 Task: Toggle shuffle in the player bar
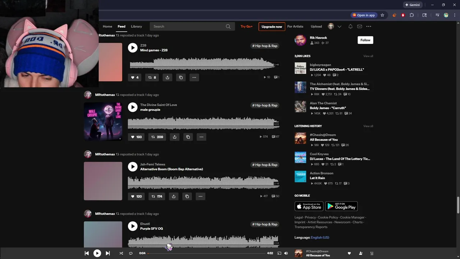(121, 253)
